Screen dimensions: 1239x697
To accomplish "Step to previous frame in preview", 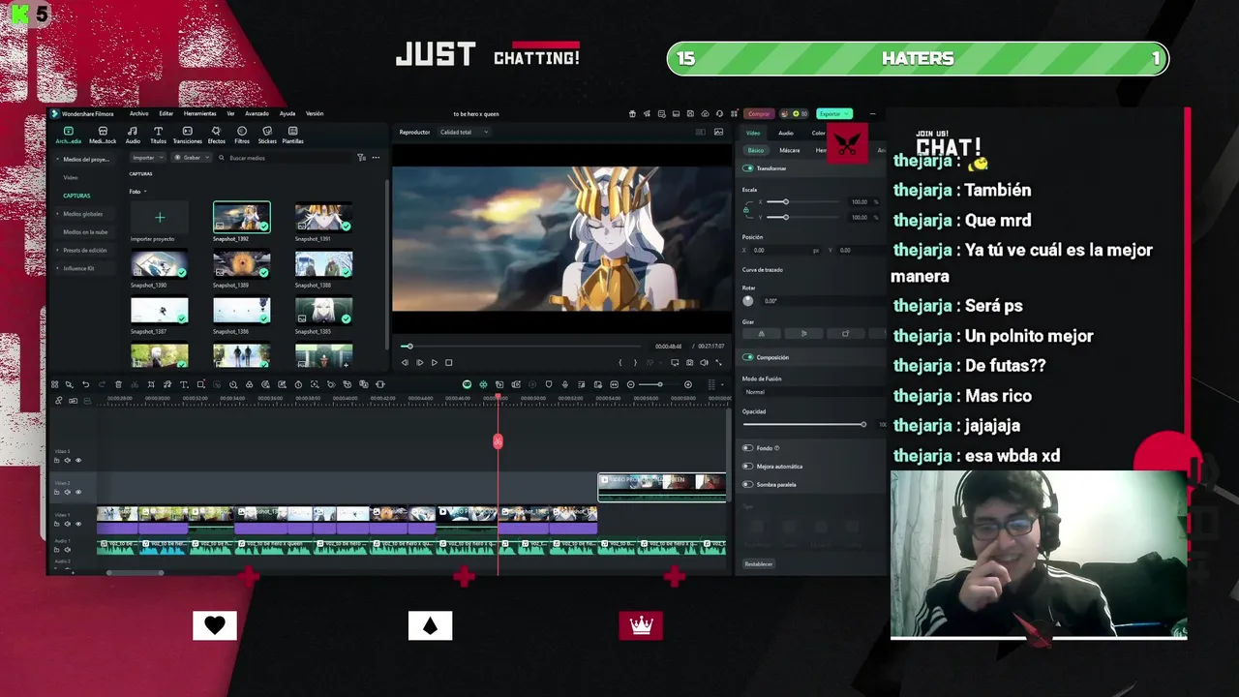I will click(x=405, y=363).
